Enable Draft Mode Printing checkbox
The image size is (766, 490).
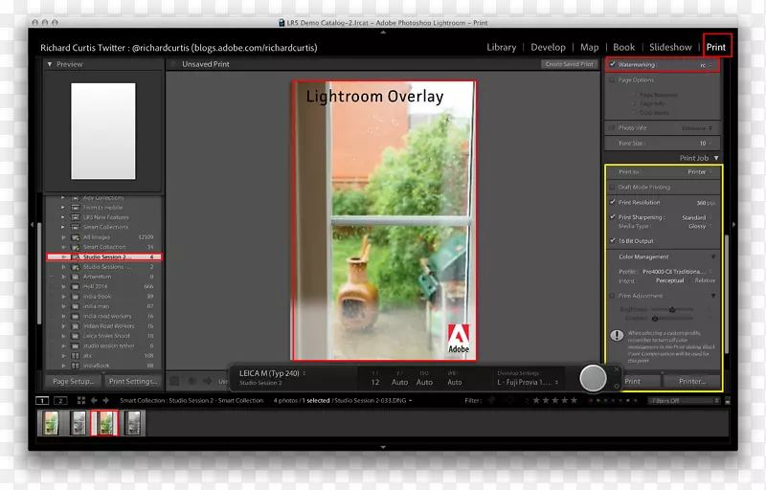612,187
